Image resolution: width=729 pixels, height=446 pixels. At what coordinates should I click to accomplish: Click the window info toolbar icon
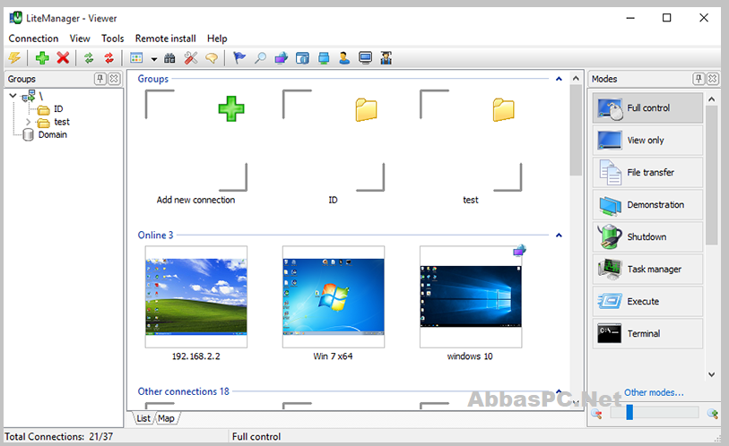click(x=303, y=58)
